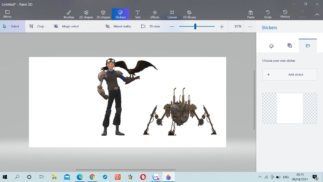323x182 pixels.
Task: Open the 3D shapes tab
Action: pyautogui.click(x=103, y=14)
